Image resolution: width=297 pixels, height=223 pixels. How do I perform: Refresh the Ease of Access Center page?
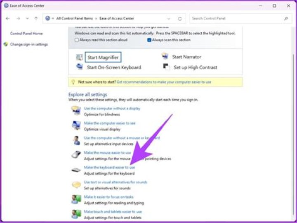tap(180, 19)
